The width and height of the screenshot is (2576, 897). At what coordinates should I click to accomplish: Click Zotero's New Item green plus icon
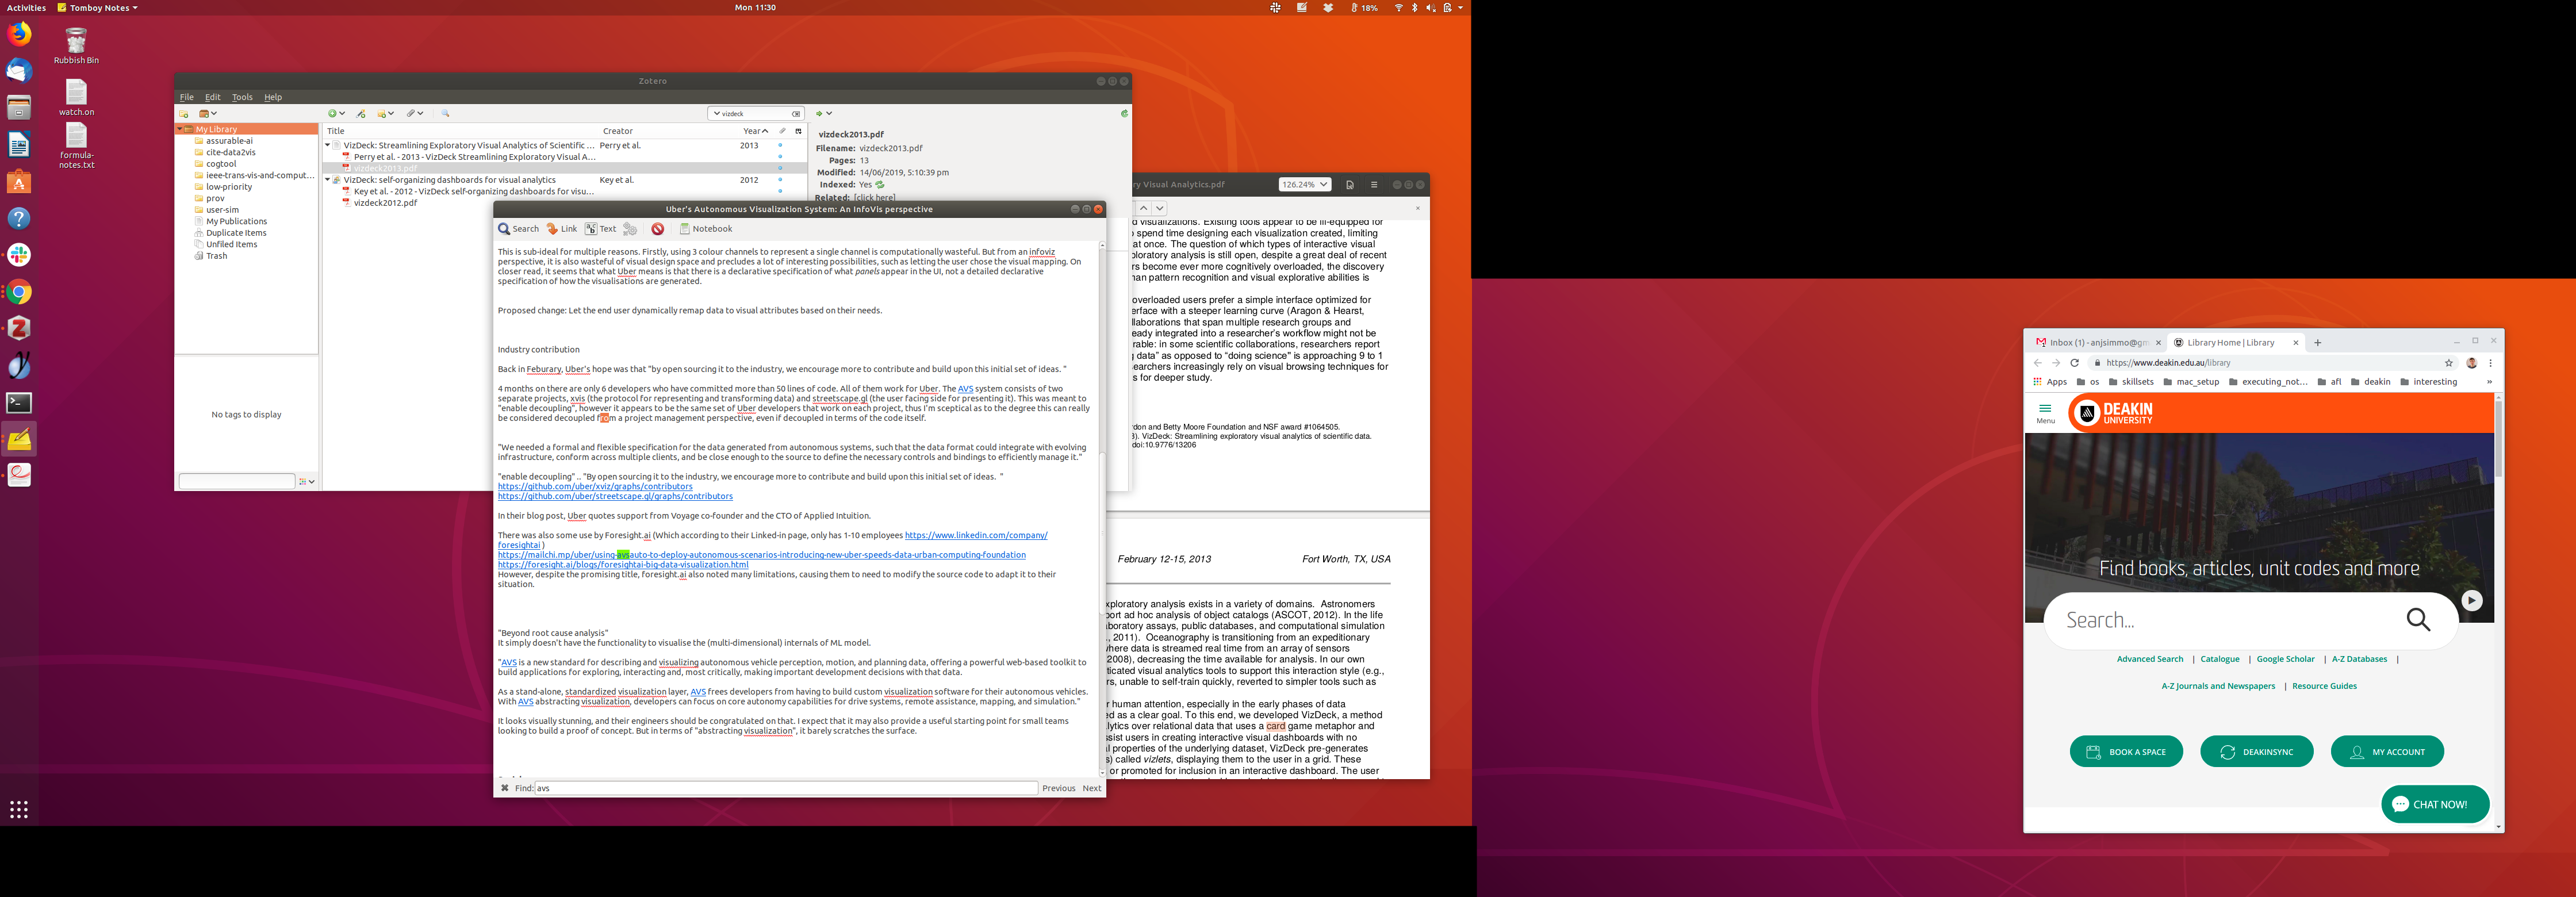pyautogui.click(x=333, y=114)
